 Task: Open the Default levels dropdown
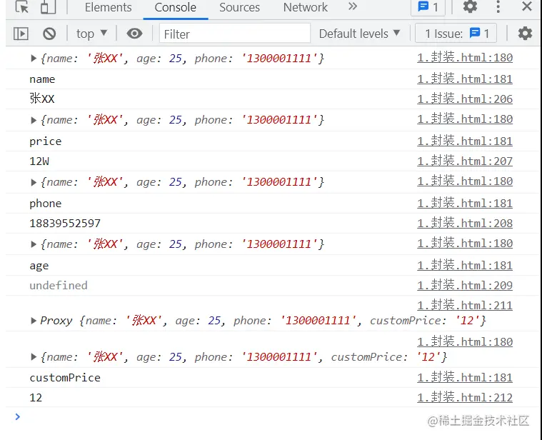[x=359, y=34]
